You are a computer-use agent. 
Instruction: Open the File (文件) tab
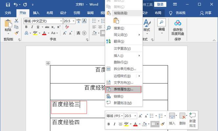[x=8, y=13]
